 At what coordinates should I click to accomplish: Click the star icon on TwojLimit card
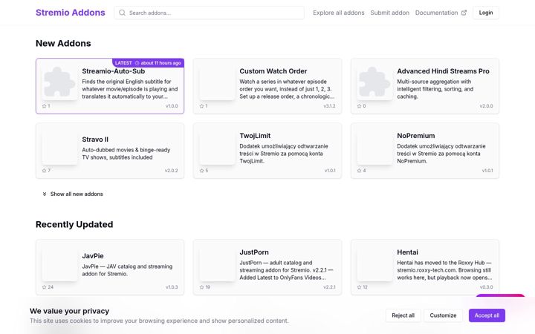coord(201,171)
